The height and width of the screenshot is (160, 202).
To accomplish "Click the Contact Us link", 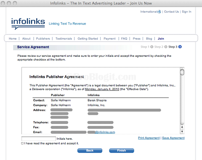I will [171, 12].
